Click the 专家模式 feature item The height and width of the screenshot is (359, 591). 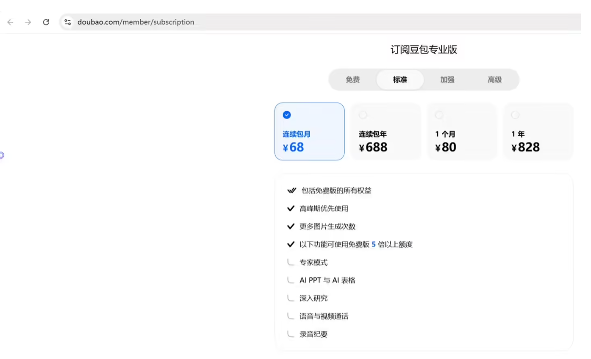click(x=313, y=263)
